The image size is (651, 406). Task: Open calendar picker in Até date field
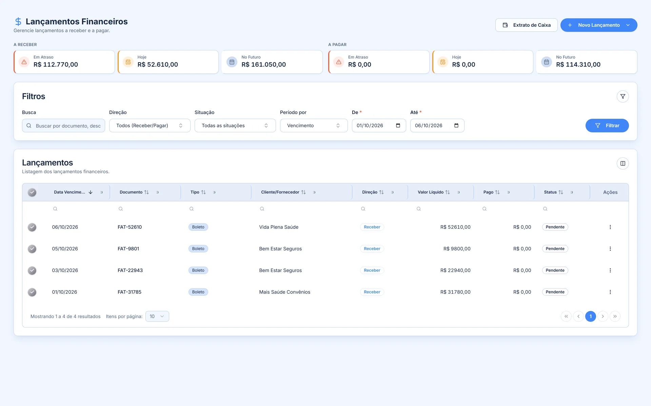tap(456, 126)
